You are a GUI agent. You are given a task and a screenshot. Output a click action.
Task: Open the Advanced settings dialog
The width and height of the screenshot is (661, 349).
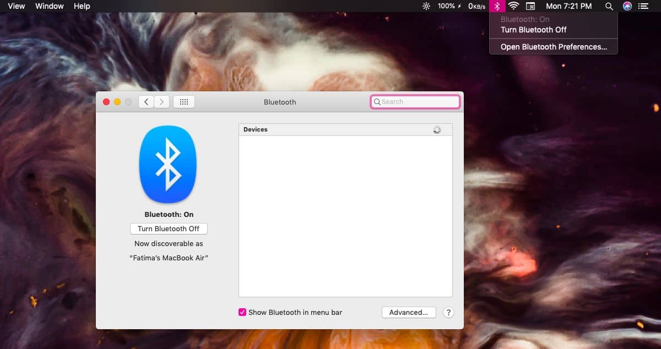(x=409, y=312)
